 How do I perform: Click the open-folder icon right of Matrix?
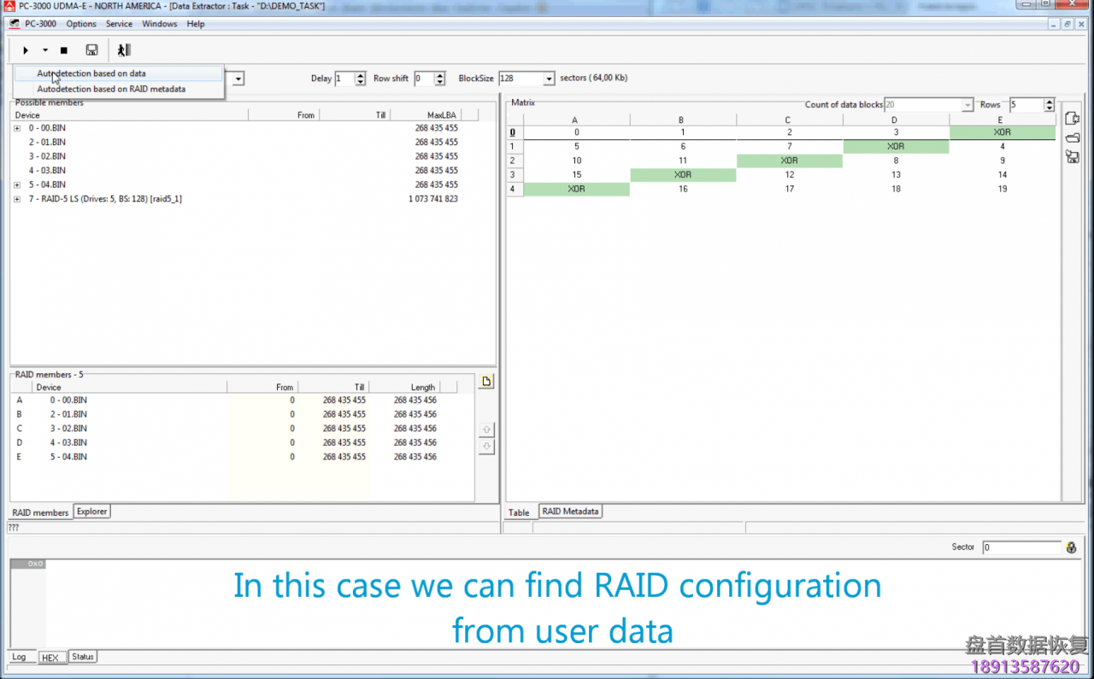[1073, 138]
